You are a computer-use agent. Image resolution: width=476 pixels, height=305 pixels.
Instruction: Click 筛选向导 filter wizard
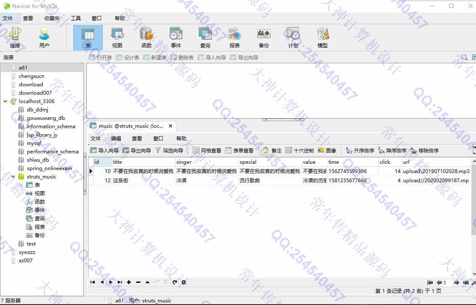pos(169,150)
